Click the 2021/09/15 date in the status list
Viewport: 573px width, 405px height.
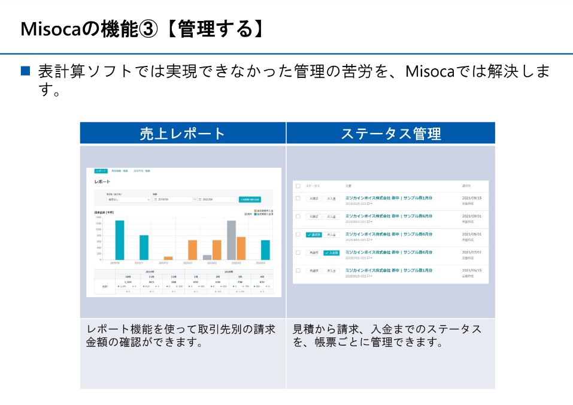tap(472, 198)
